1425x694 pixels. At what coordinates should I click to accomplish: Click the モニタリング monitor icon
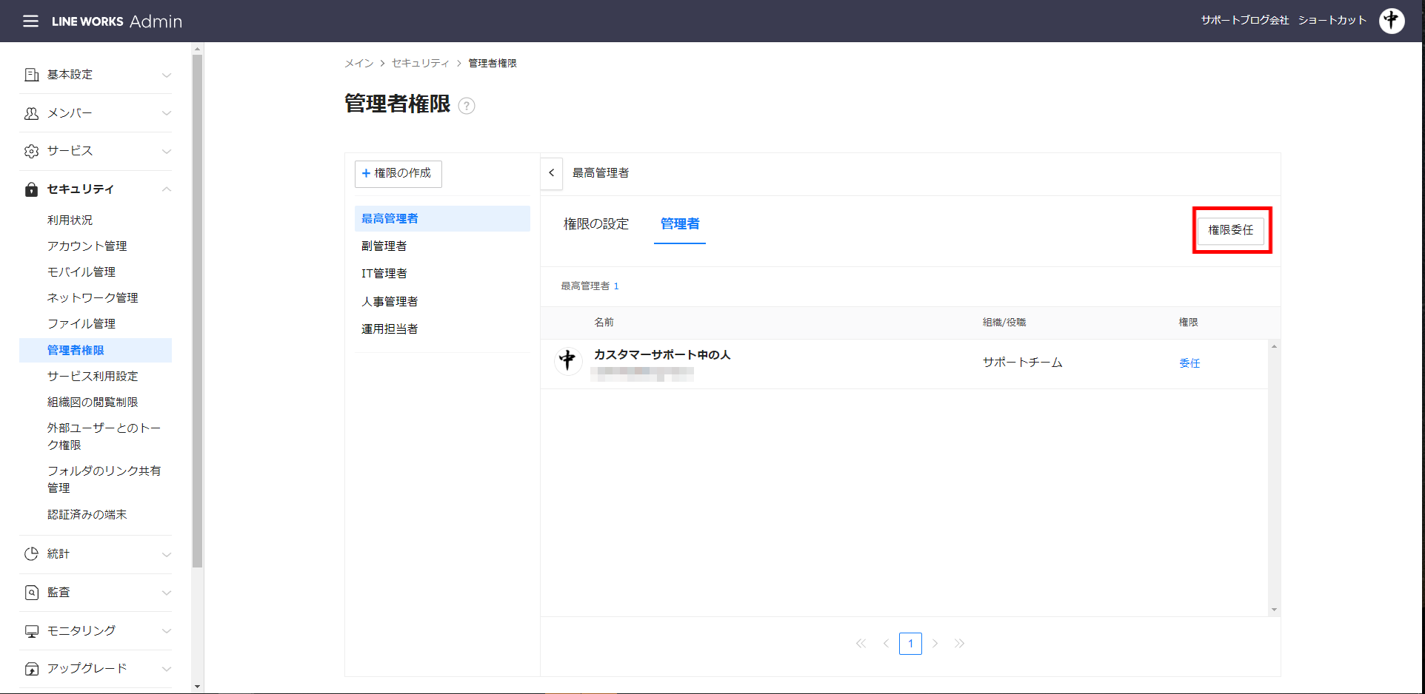coord(31,631)
